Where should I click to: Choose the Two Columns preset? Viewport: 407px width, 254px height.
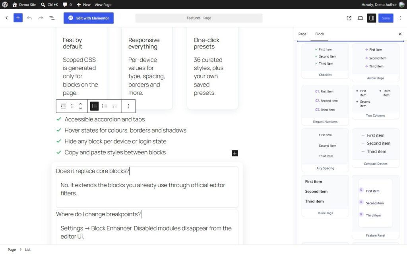tap(375, 102)
